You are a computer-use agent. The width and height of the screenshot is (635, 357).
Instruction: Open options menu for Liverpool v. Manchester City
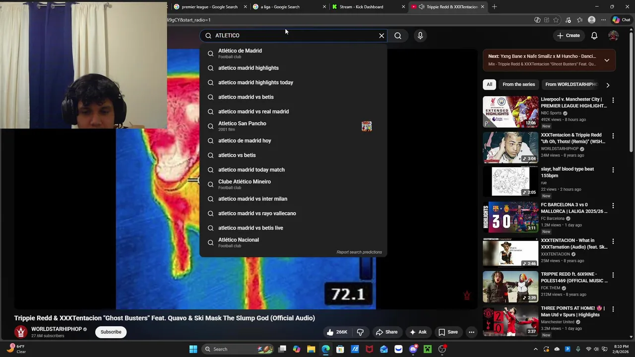pyautogui.click(x=613, y=100)
